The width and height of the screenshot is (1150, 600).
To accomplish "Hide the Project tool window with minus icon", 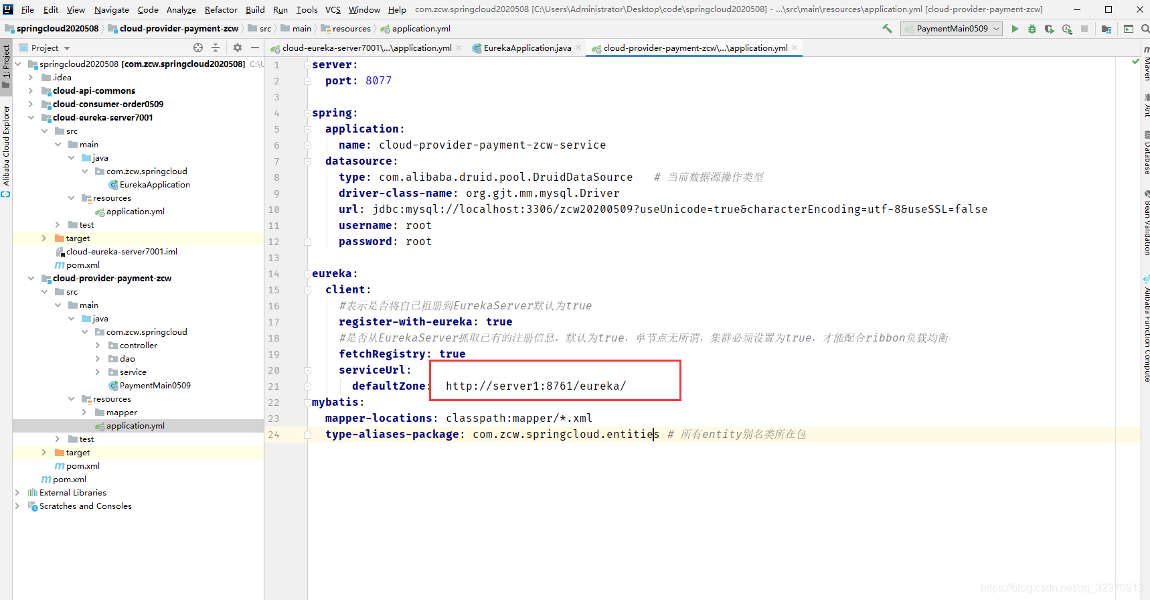I will point(255,48).
